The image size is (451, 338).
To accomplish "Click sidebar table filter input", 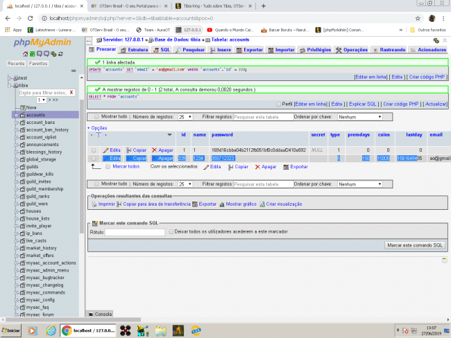I will coord(43,93).
